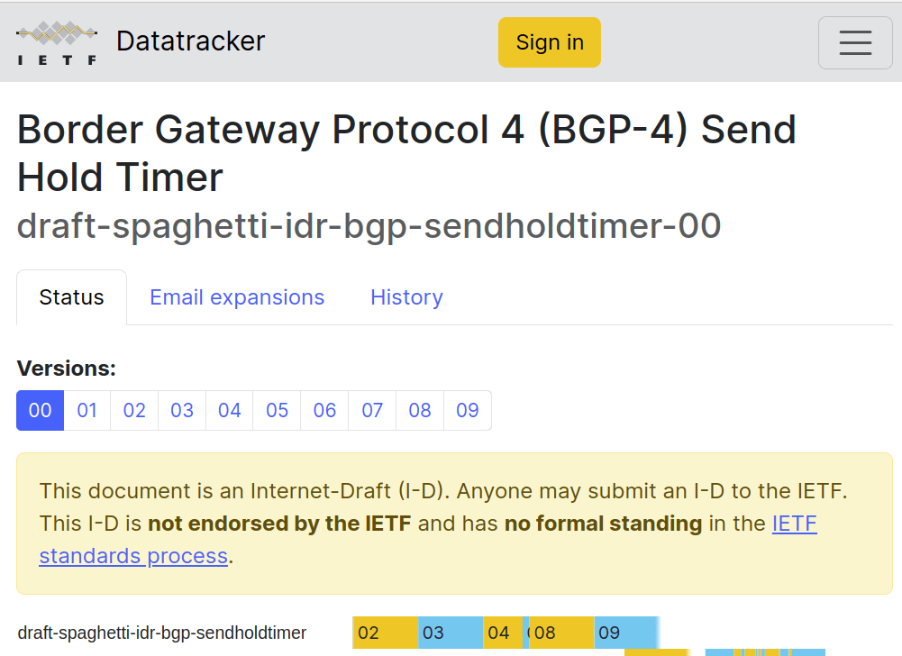Click the 09 bar in the timeline
The image size is (902, 656).
pos(625,633)
